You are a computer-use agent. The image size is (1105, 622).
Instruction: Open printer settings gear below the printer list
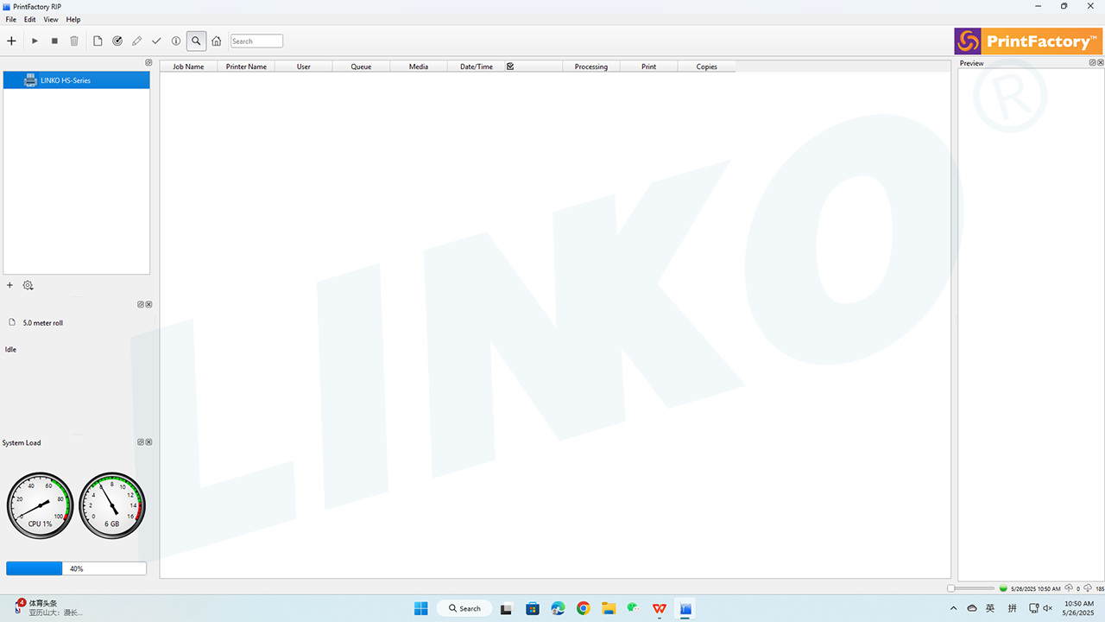[28, 285]
